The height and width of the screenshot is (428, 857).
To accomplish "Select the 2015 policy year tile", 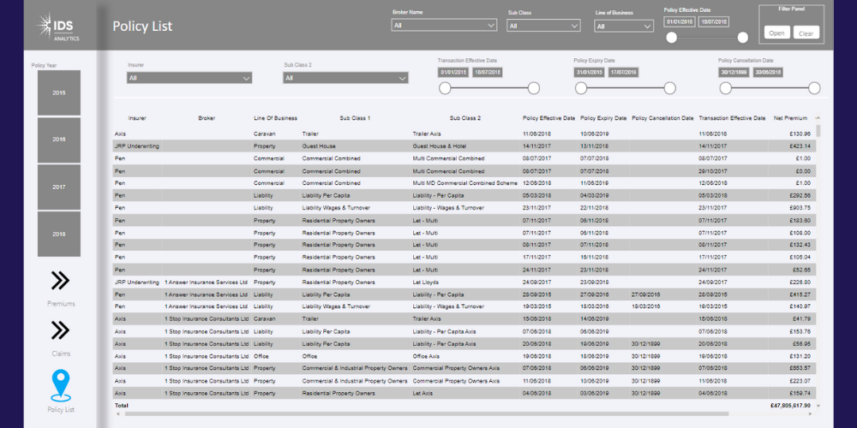I will [59, 92].
